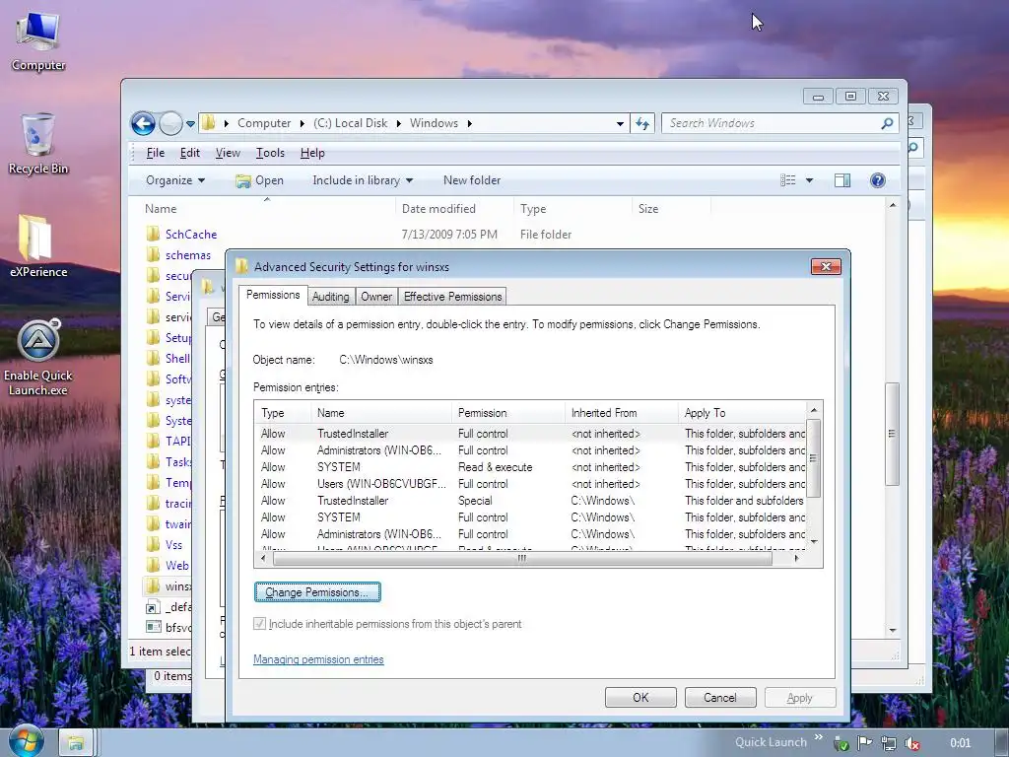The width and height of the screenshot is (1009, 757).
Task: Expand arrow after Windows in breadcrumb
Action: (x=470, y=123)
